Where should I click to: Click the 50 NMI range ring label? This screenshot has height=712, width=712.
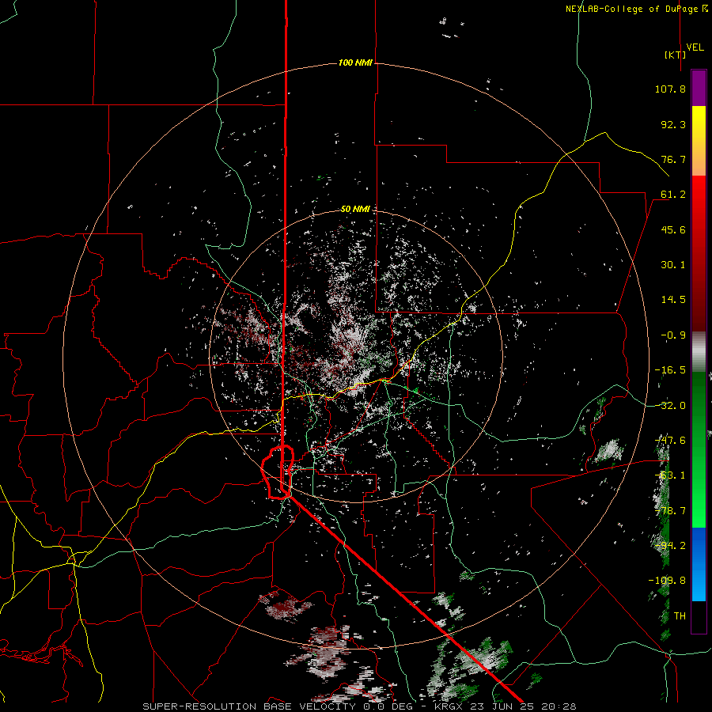point(355,209)
